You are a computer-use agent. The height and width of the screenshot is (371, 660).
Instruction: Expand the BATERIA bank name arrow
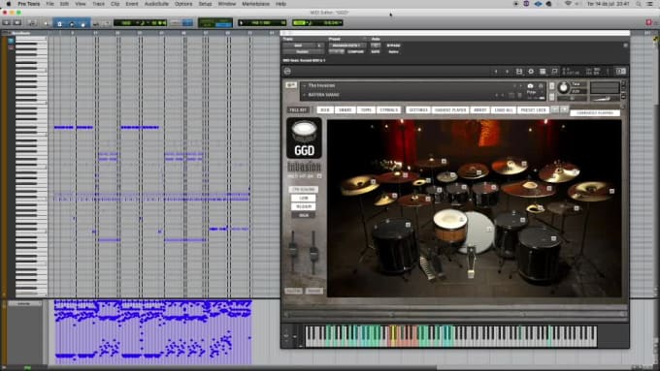pyautogui.click(x=305, y=95)
